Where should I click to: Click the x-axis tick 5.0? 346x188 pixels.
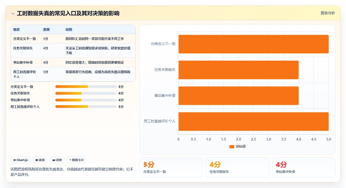click(328, 139)
